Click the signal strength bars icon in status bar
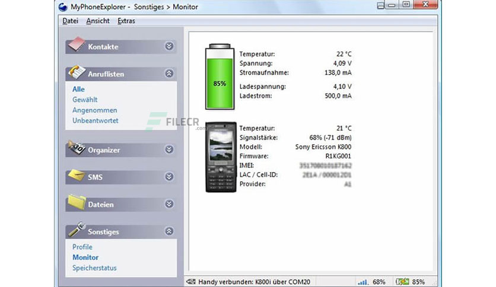Image resolution: width=496 pixels, height=287 pixels. tap(363, 282)
